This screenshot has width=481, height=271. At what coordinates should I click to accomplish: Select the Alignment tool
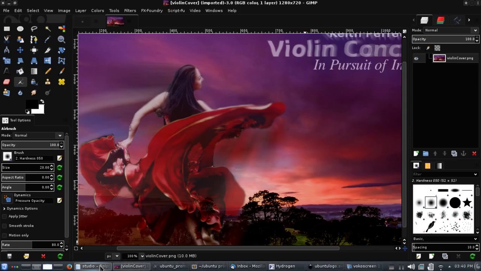pos(34,50)
